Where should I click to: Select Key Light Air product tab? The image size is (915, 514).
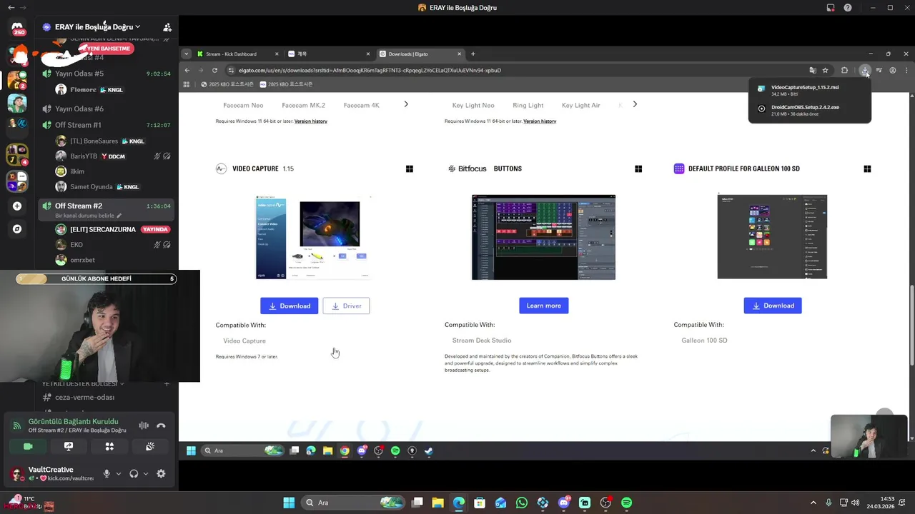580,105
